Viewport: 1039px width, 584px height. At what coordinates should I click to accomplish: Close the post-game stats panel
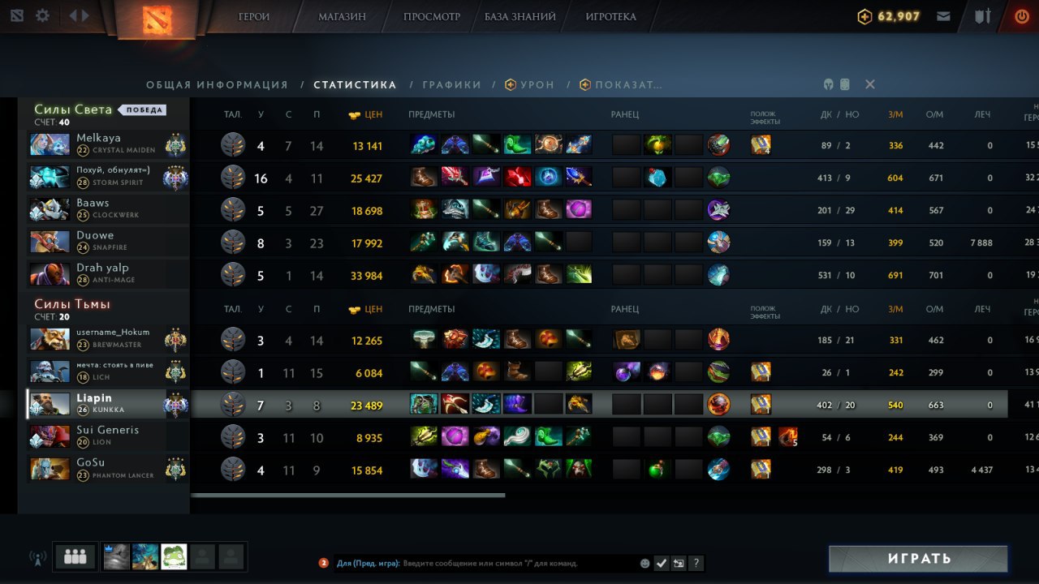[870, 84]
